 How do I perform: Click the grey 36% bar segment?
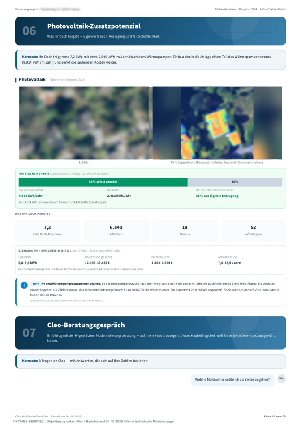tap(235, 182)
